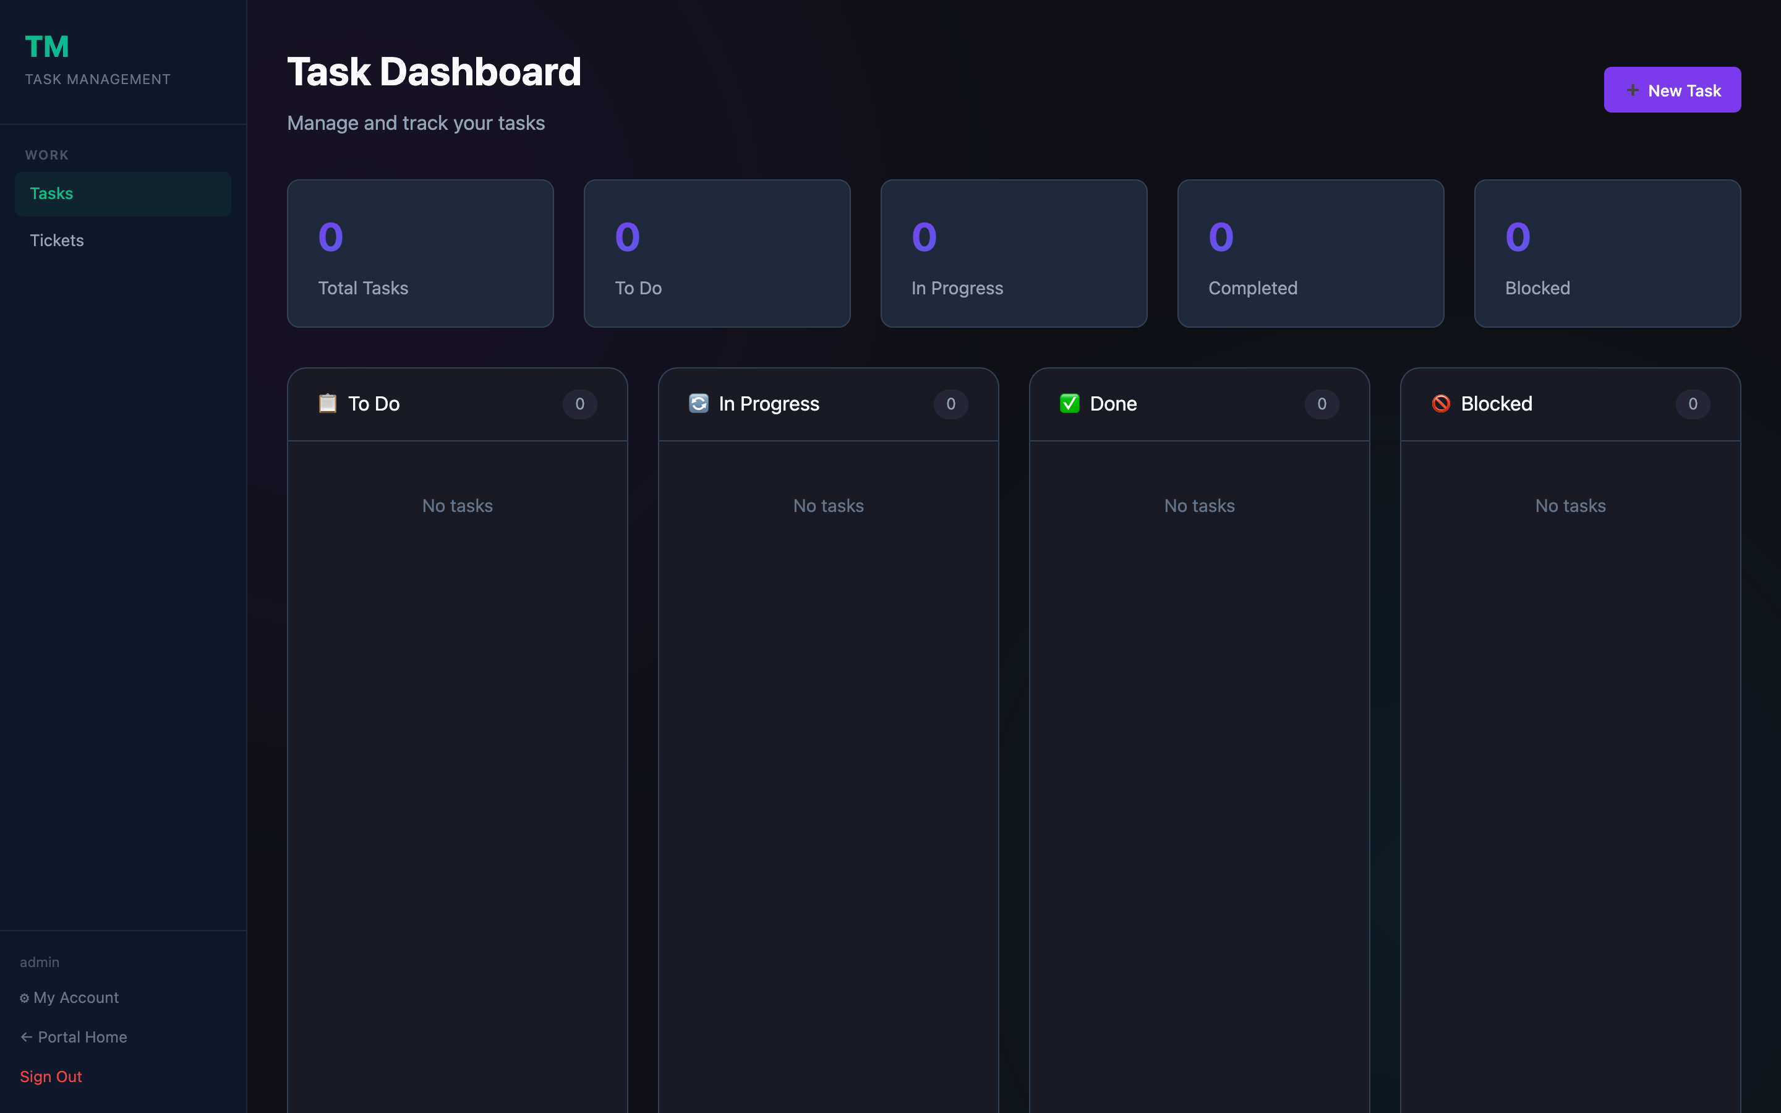Click the count badge on To Do column

click(x=580, y=404)
